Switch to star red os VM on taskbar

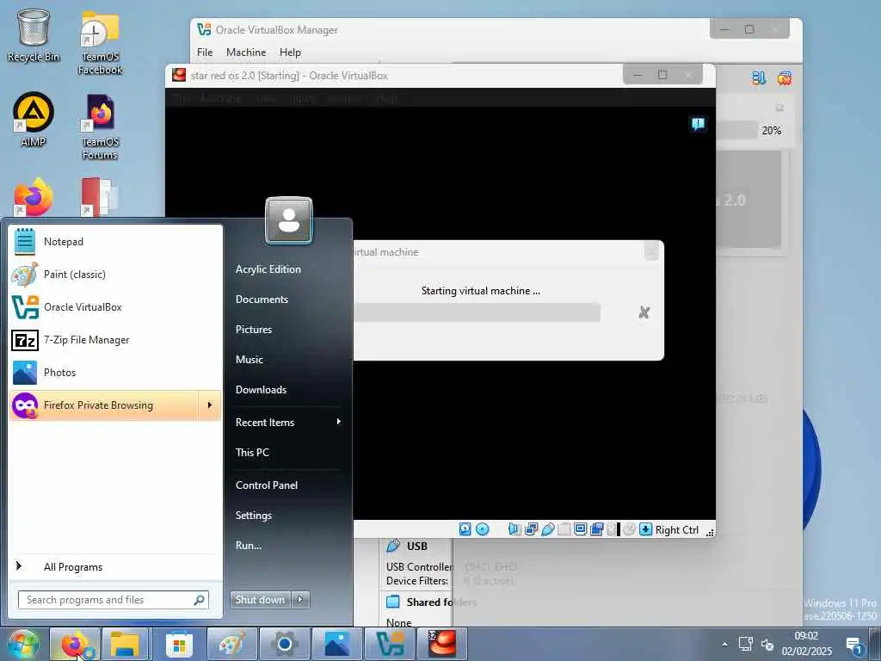click(442, 644)
